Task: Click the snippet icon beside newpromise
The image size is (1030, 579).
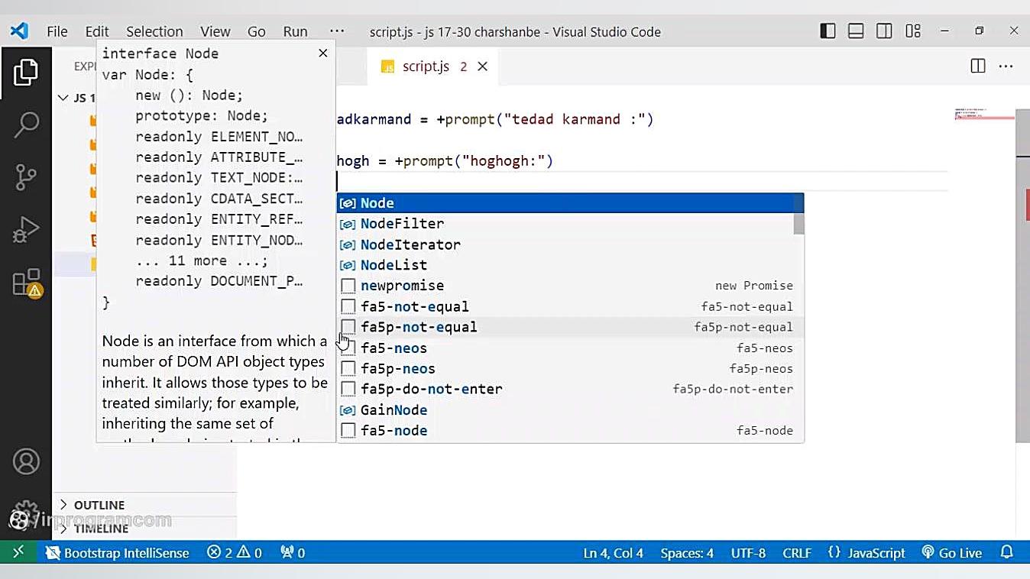Action: click(348, 286)
